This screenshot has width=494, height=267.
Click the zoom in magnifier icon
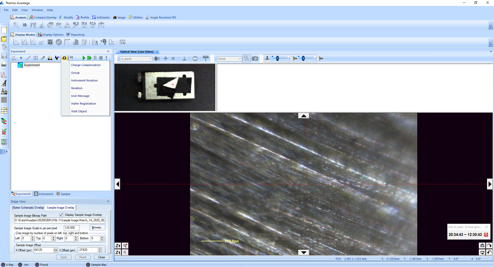[x=125, y=246]
